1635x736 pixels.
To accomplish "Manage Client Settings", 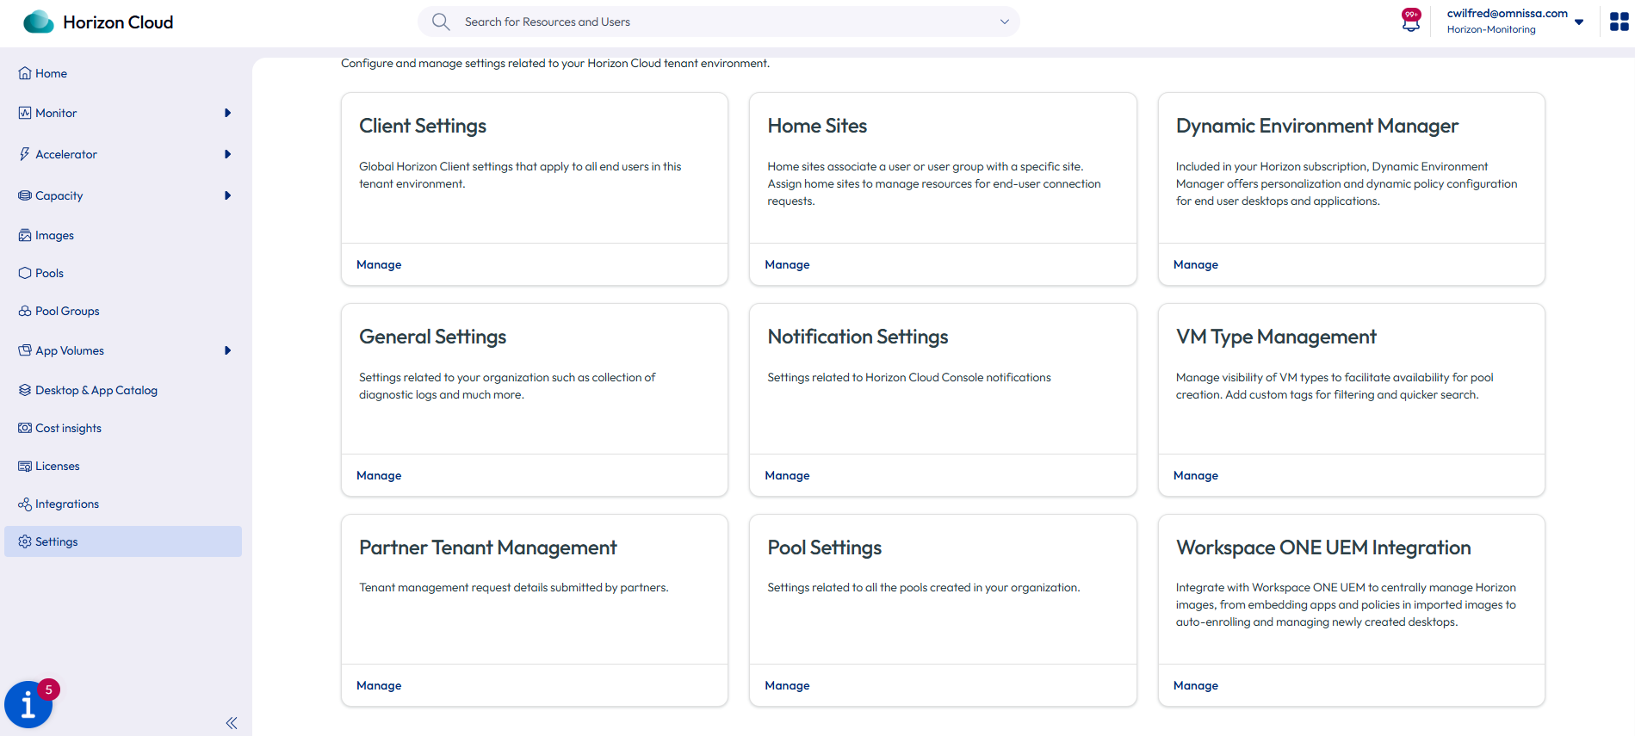I will pyautogui.click(x=379, y=264).
